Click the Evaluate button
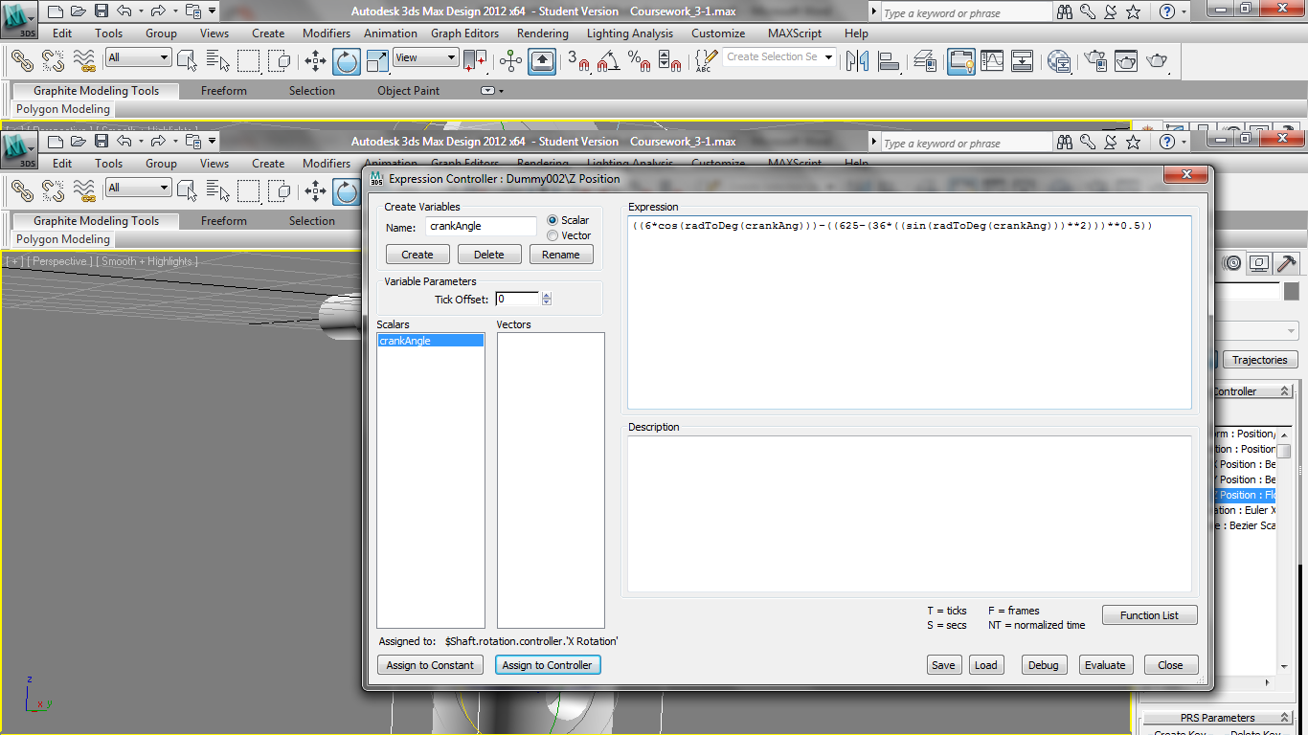This screenshot has height=735, width=1308. (1105, 665)
